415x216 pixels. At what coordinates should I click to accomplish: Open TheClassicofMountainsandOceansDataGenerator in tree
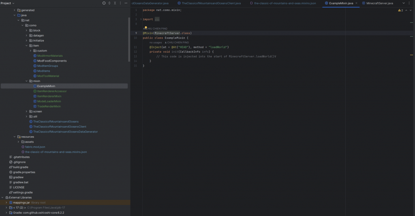pyautogui.click(x=65, y=132)
